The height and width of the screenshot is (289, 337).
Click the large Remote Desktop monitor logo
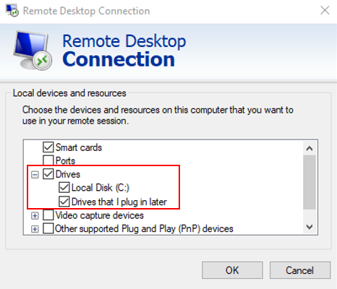tap(33, 51)
